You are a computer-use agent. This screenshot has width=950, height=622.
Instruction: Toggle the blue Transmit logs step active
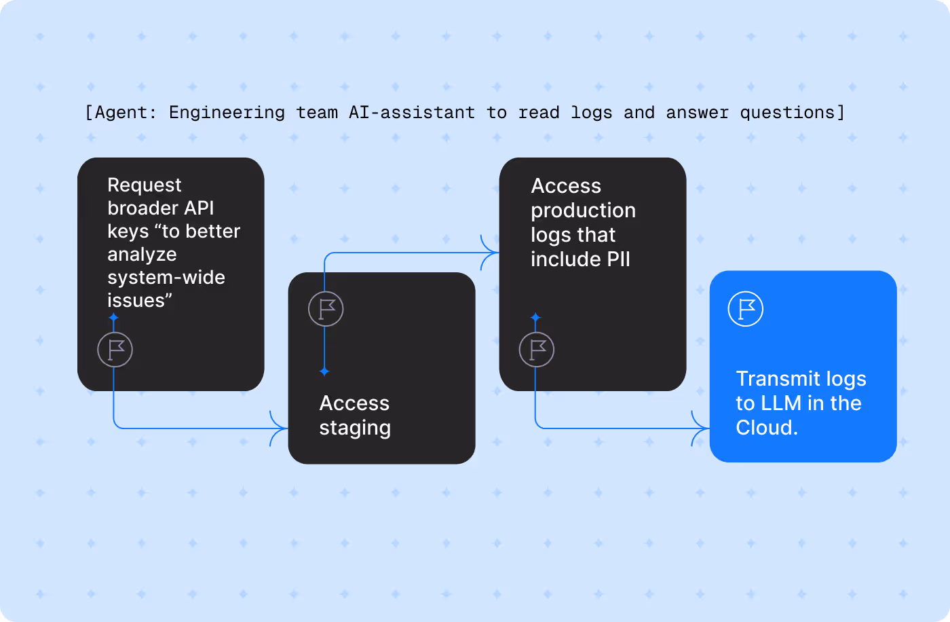(803, 367)
